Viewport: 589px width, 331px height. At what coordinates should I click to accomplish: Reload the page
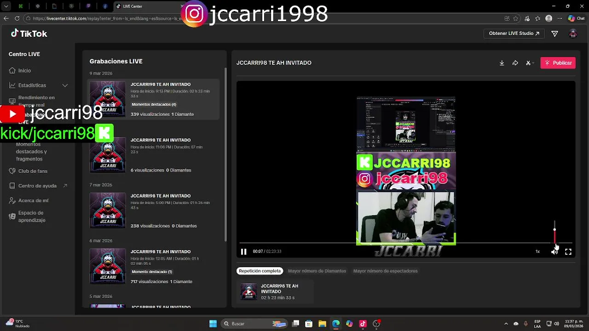click(17, 18)
